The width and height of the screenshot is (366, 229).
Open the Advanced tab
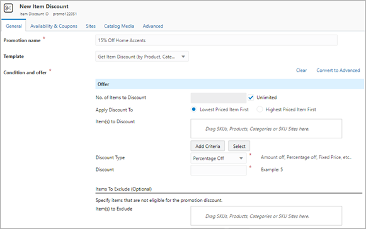[153, 26]
